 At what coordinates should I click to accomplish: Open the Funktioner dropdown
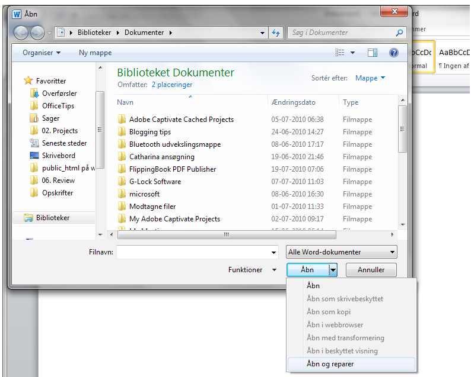pos(252,270)
